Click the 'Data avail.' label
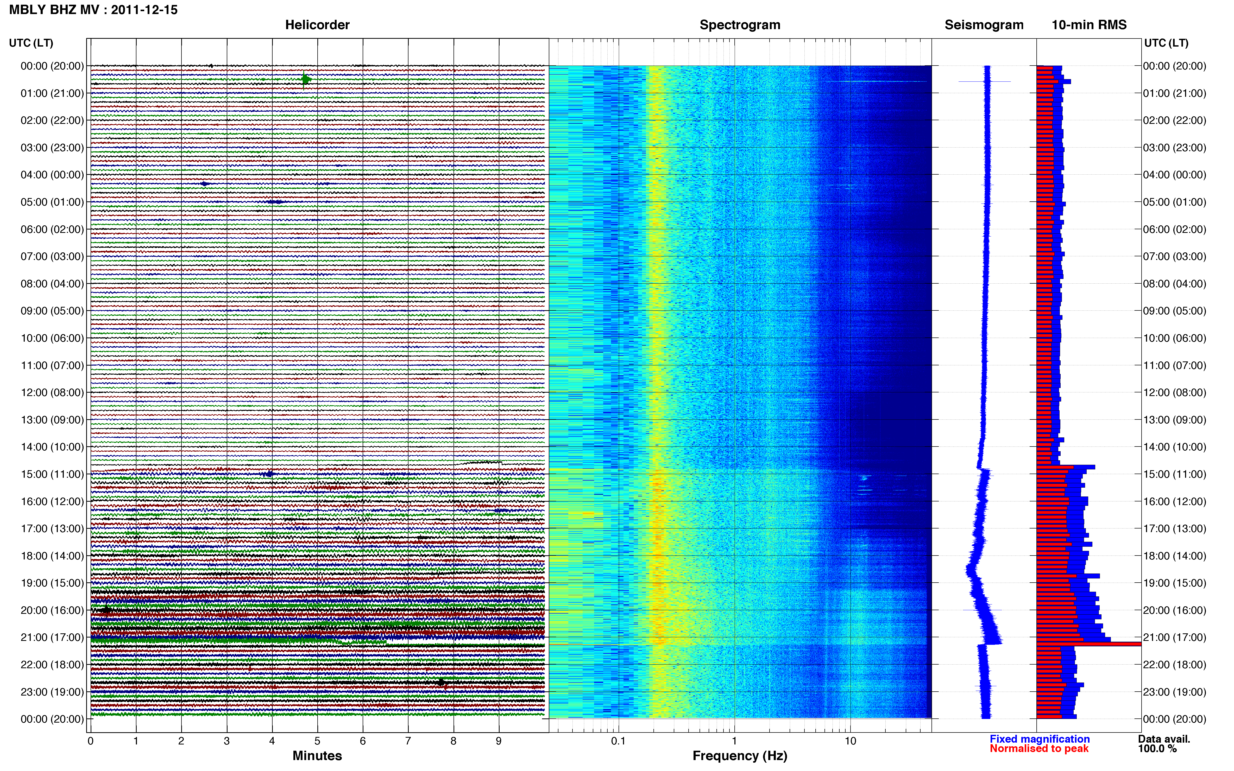 (x=1164, y=739)
